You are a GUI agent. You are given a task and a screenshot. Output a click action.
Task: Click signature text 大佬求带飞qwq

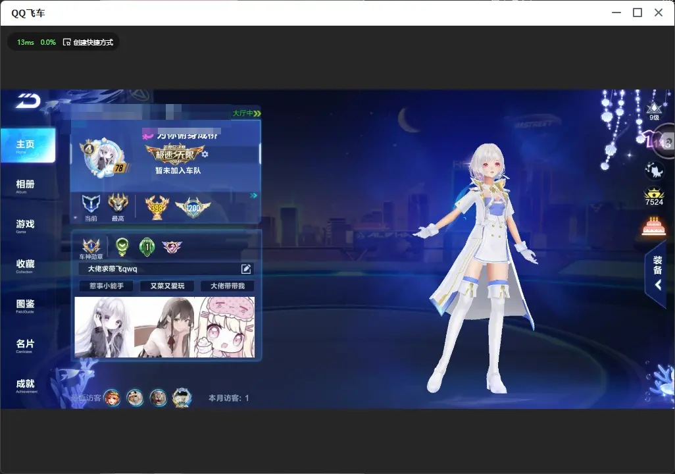[x=113, y=269]
